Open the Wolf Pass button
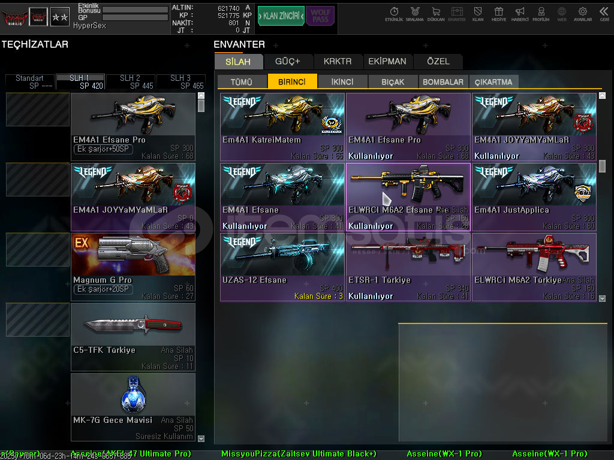 [320, 16]
